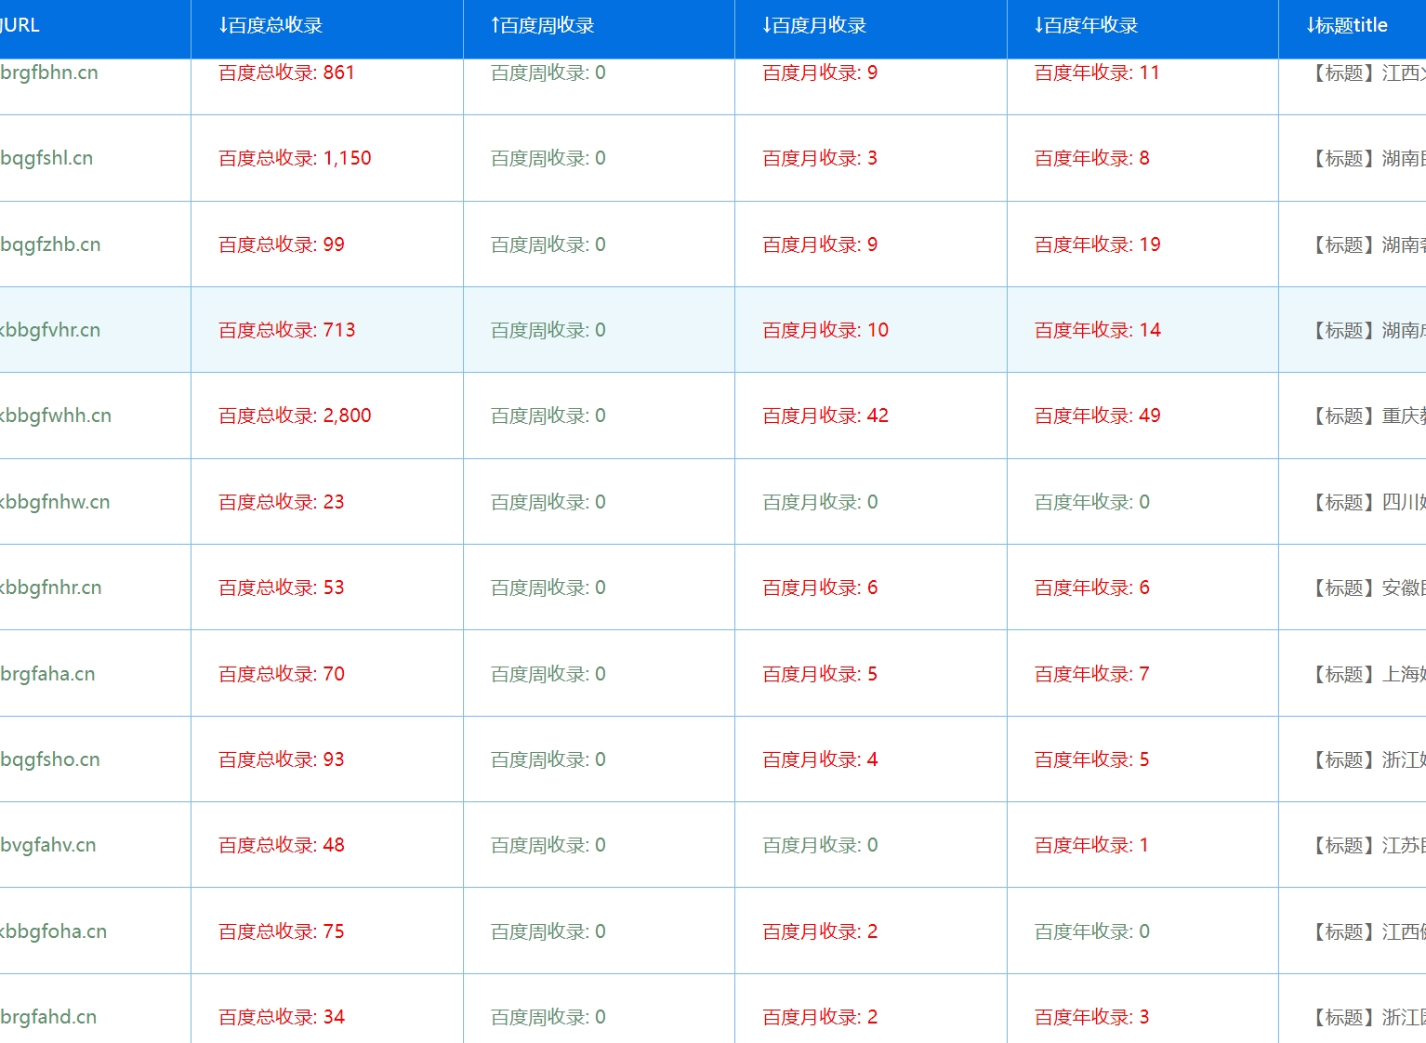
Task: Open the bbgfoha.cn URL link
Action: tap(53, 931)
